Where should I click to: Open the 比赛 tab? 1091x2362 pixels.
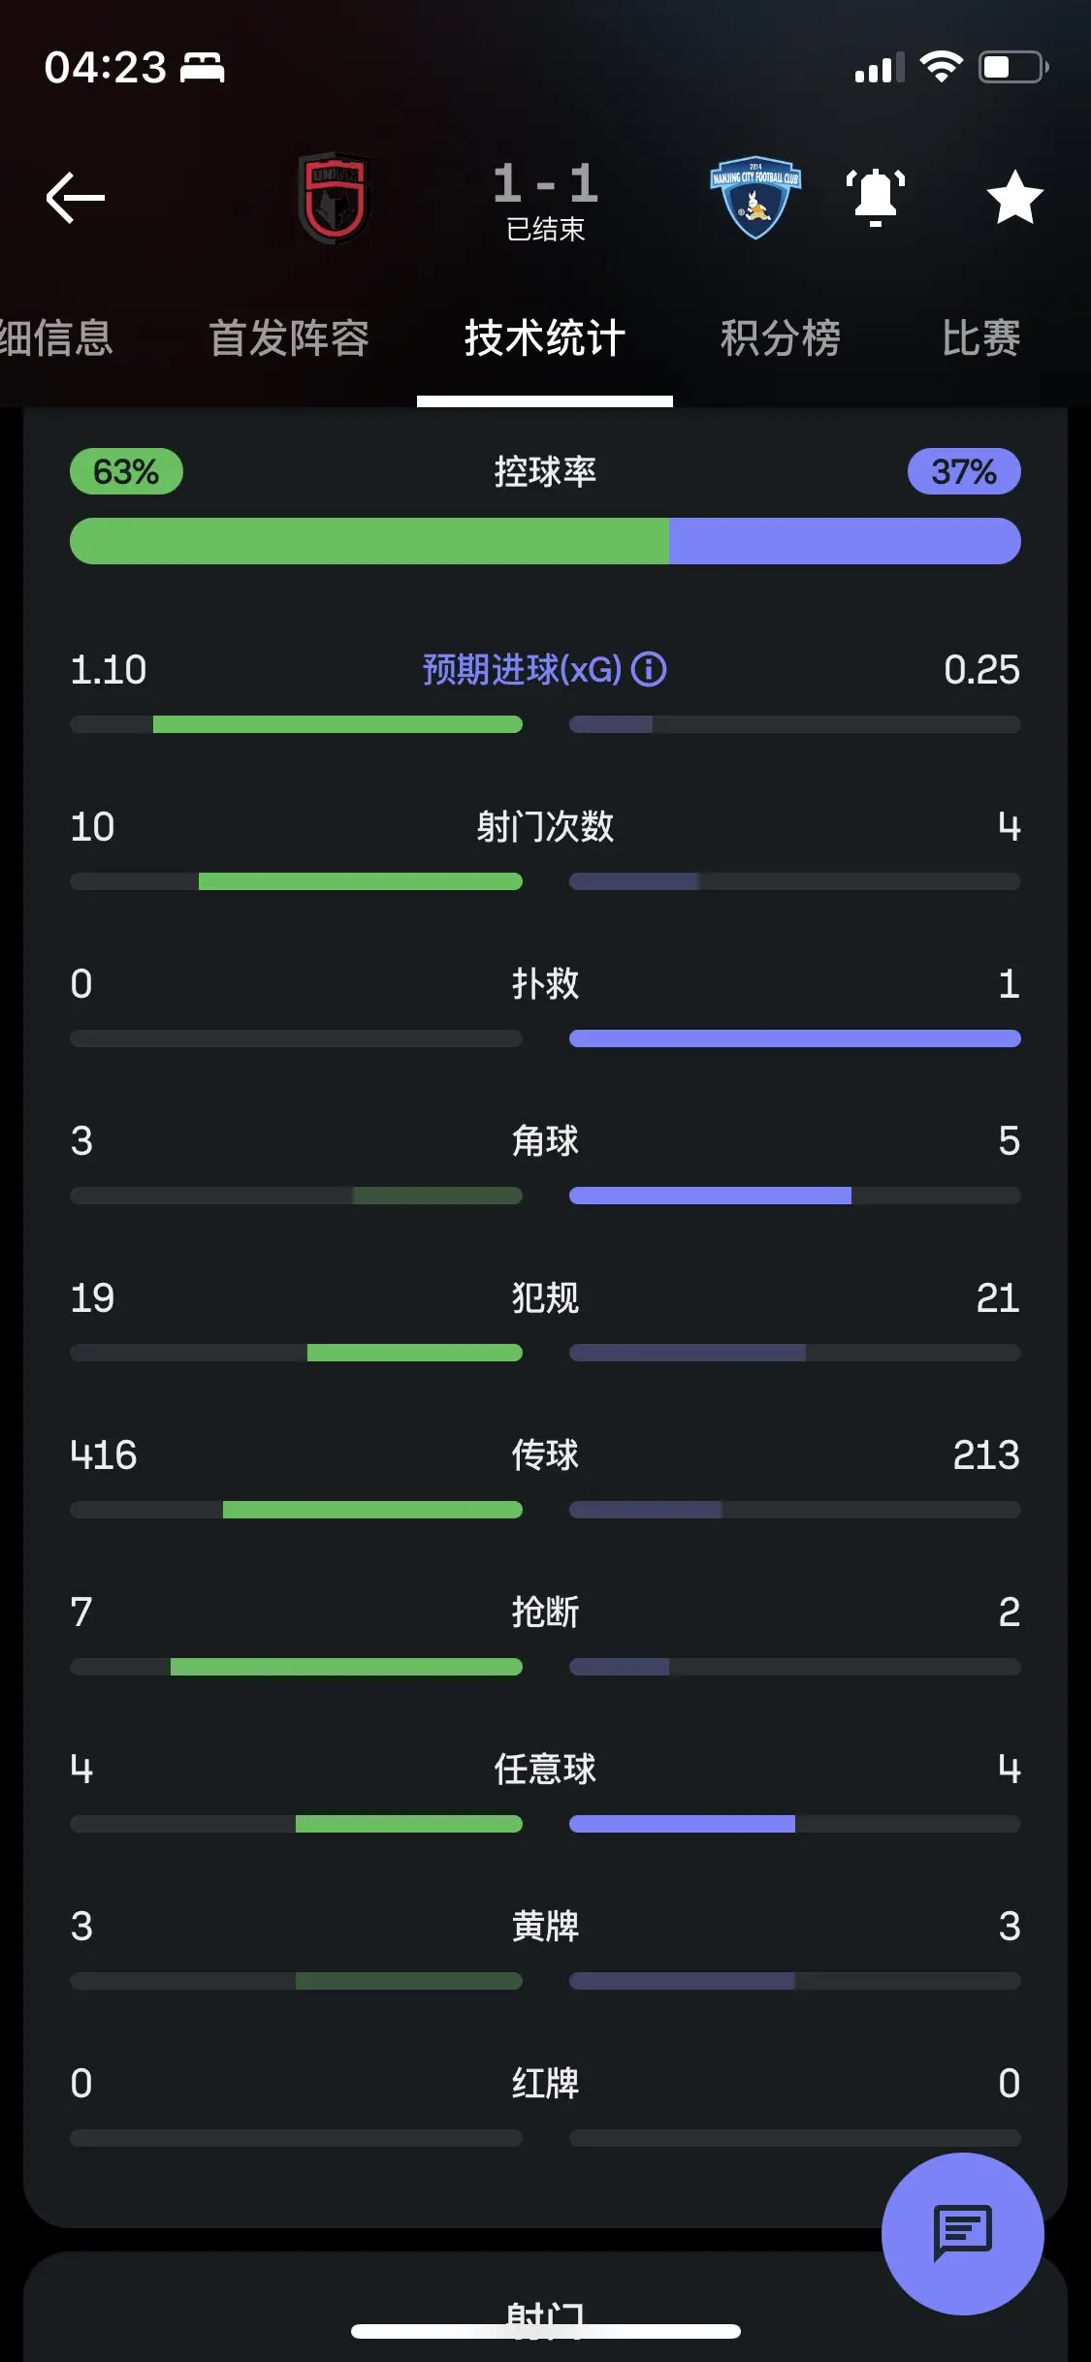[x=980, y=338]
